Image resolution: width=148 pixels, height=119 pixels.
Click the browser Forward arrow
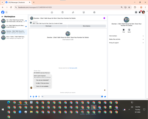pyautogui.click(x=7, y=7)
